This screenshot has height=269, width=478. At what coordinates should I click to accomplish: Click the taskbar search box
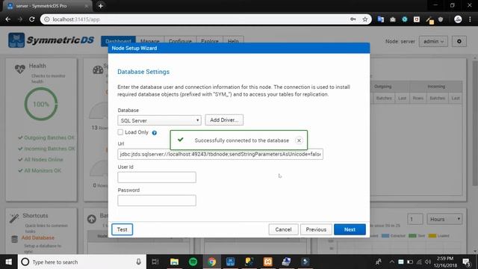coord(82,262)
